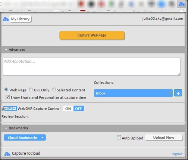Click the blue cloud logo beside My Library
This screenshot has width=188, height=160.
click(x=6, y=19)
